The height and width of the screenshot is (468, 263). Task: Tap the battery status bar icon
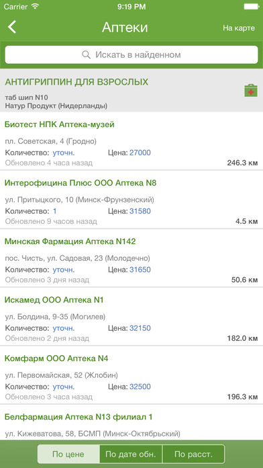251,7
